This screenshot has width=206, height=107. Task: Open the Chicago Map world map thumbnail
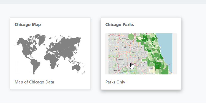[x=50, y=54]
